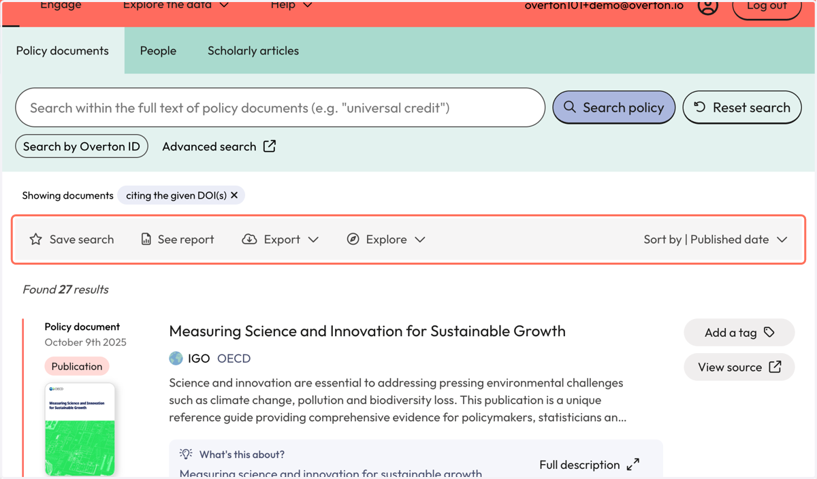Open Sort by Published date dropdown
This screenshot has width=817, height=479.
tap(716, 239)
